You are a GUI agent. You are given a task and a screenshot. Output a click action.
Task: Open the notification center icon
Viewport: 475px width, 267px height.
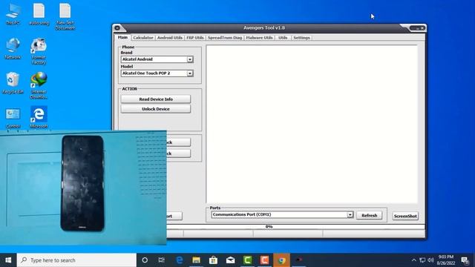pos(465,260)
